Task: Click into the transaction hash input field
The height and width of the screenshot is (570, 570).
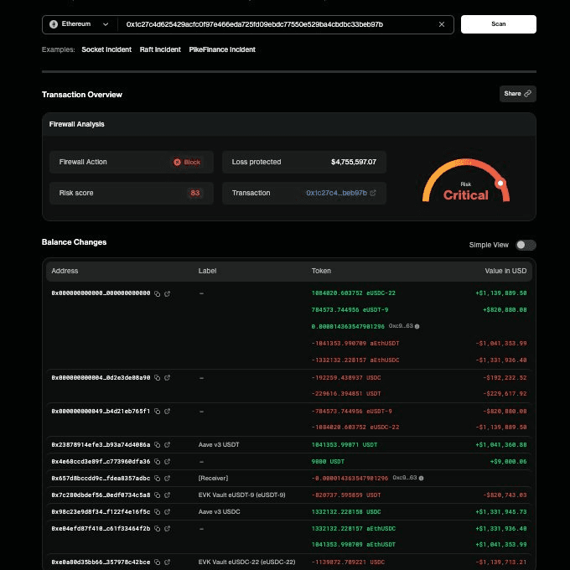Action: (278, 24)
